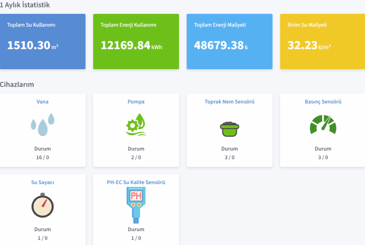Open the Pompa device link
The height and width of the screenshot is (245, 365).
[x=136, y=101]
